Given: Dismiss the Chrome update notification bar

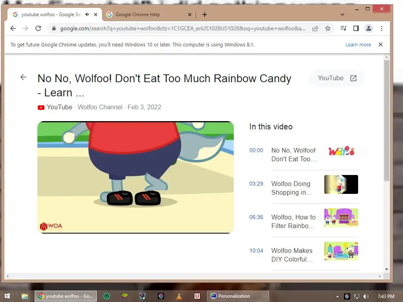Looking at the screenshot, I should click(x=381, y=44).
